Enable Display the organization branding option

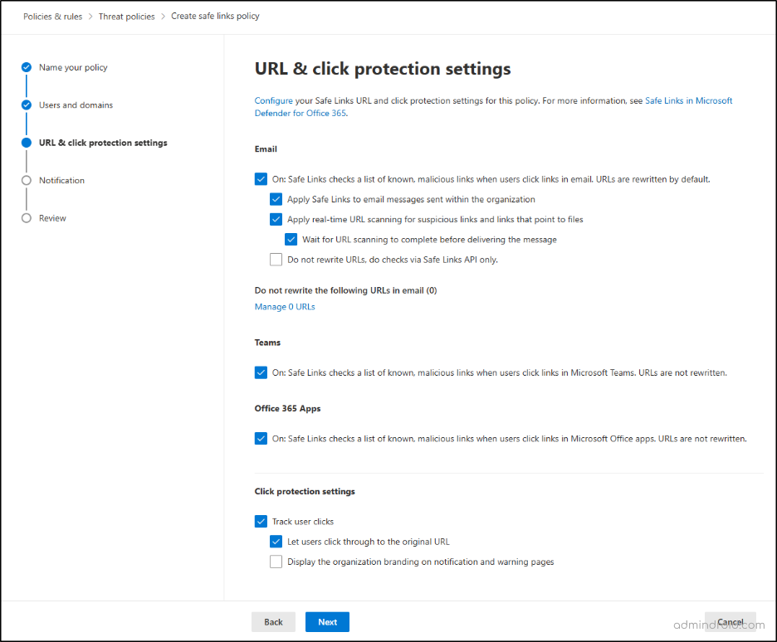coord(276,562)
